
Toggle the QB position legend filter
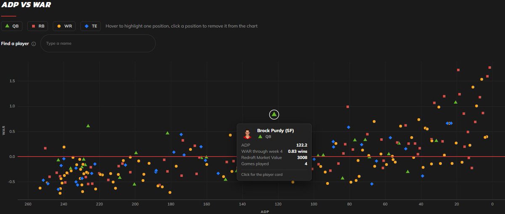click(12, 26)
